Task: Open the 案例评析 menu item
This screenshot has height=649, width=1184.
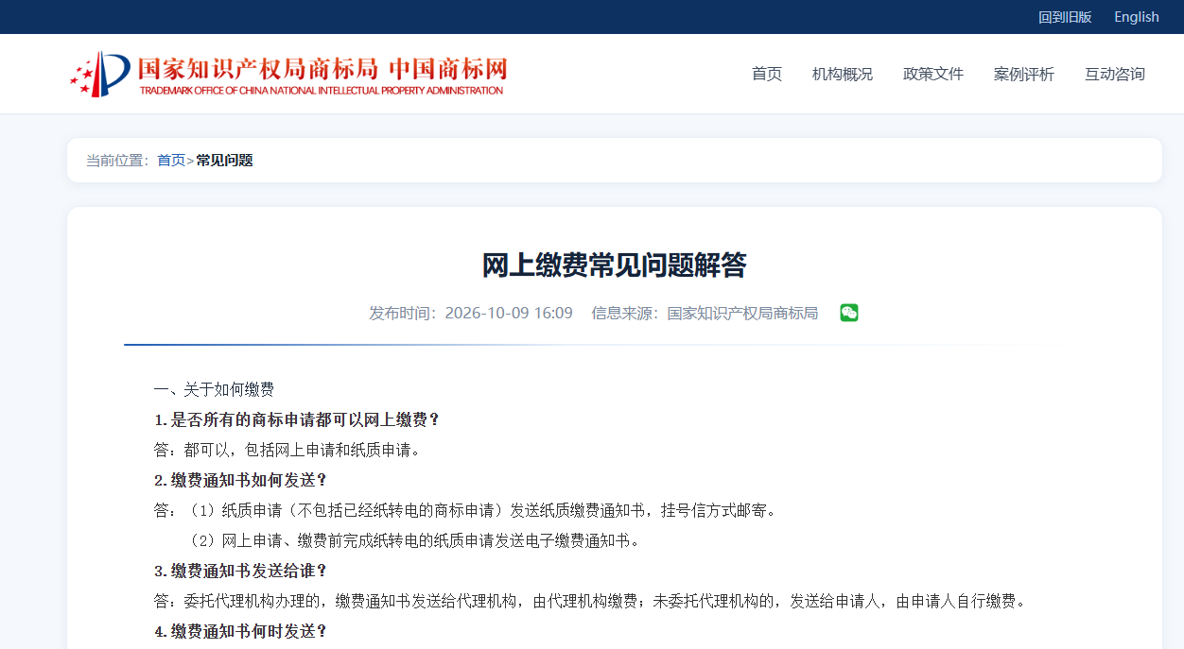Action: tap(1024, 74)
